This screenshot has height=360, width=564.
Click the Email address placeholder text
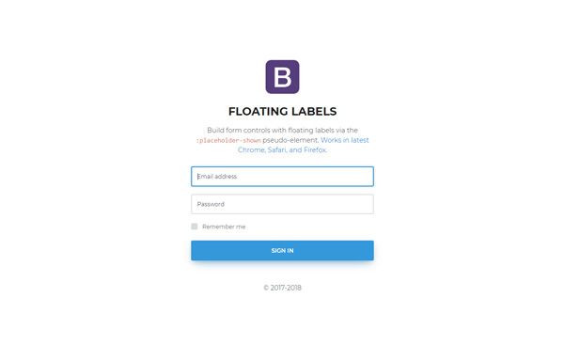point(217,176)
